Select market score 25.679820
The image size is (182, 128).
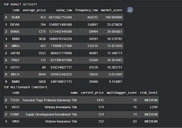115,25
